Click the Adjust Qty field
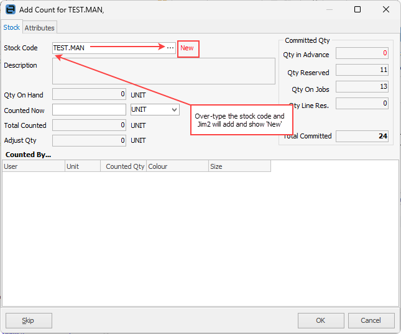Image resolution: width=401 pixels, height=334 pixels. click(x=89, y=140)
